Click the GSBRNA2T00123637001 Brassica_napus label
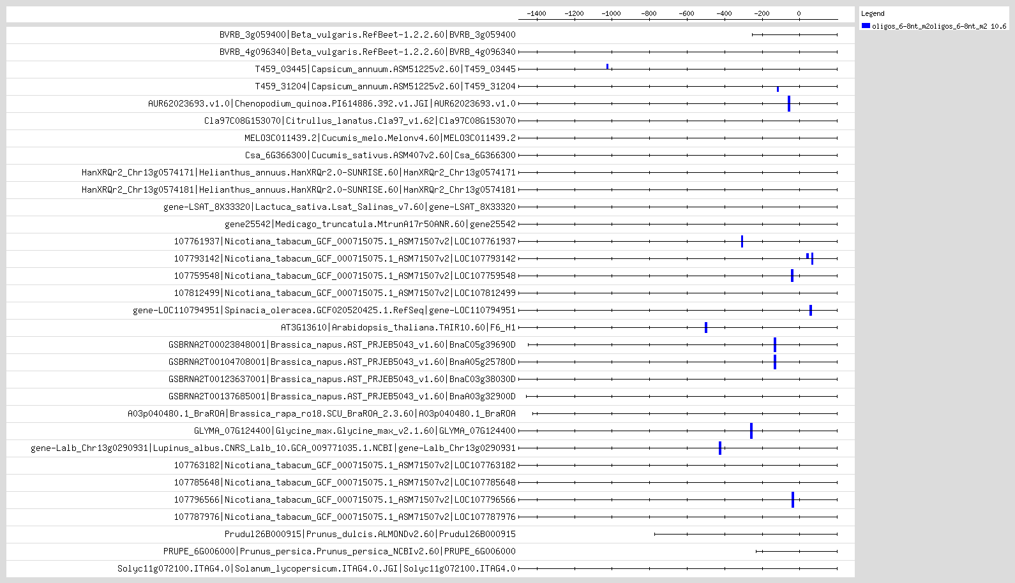 [x=342, y=379]
